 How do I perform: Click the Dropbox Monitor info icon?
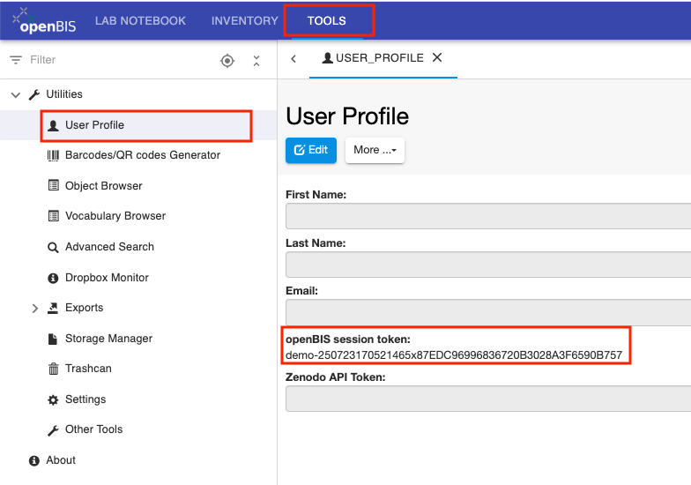tap(53, 279)
